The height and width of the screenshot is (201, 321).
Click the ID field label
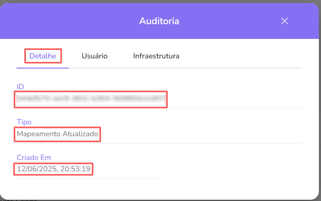coord(20,87)
